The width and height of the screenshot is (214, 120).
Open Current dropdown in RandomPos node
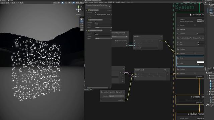click(x=120, y=37)
